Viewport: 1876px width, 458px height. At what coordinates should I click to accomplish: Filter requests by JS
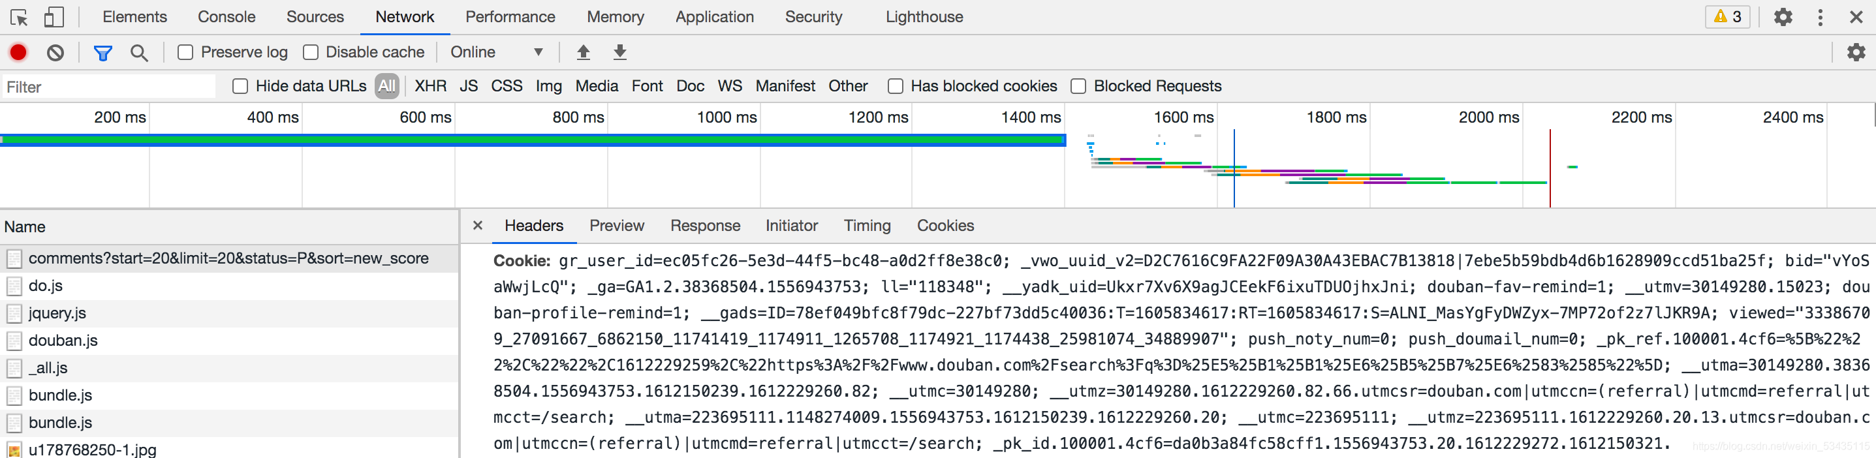(x=468, y=87)
